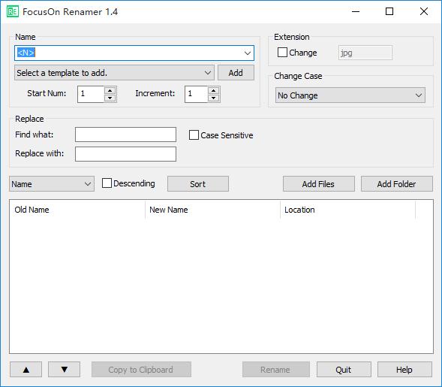
Task: Click the Location column header
Action: [348, 210]
